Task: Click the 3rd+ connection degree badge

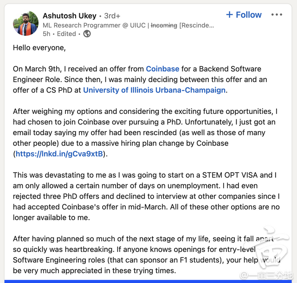Action: pos(112,16)
